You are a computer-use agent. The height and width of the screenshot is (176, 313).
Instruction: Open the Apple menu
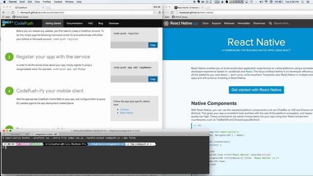click(x=4, y=2)
